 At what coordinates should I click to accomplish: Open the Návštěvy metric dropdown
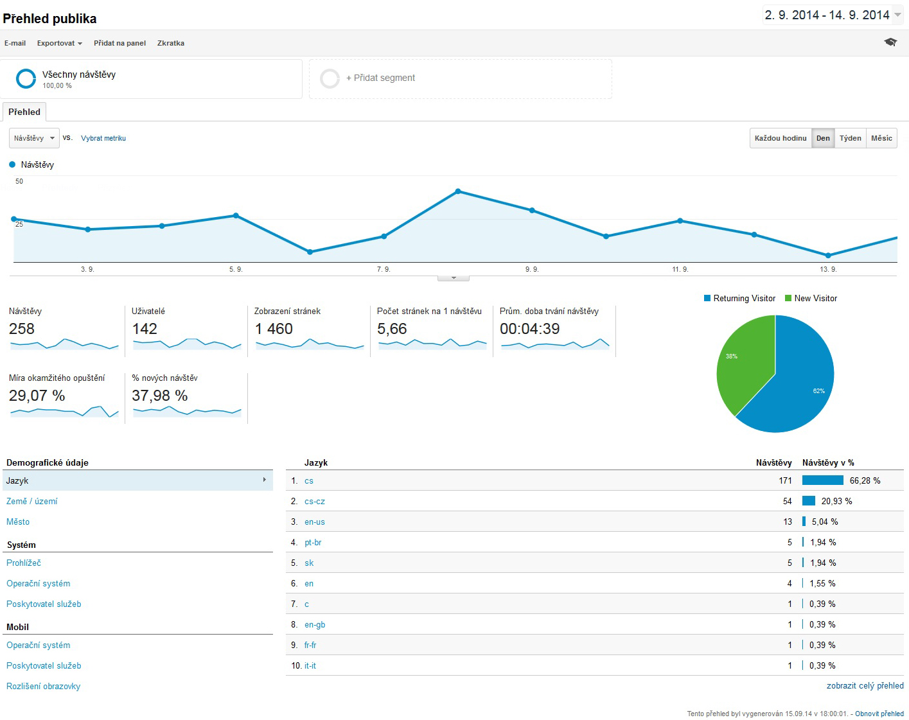pos(34,138)
